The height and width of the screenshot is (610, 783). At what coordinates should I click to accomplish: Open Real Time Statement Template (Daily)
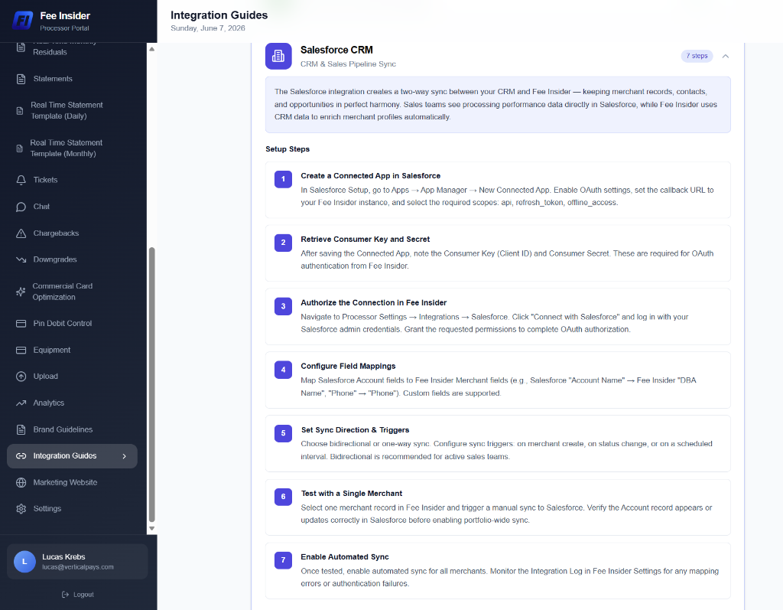pyautogui.click(x=72, y=110)
